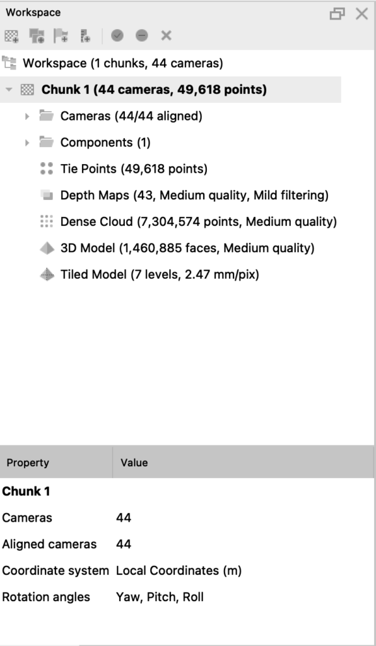Click the Add Photos toolbar icon
The height and width of the screenshot is (646, 376).
pyautogui.click(x=37, y=36)
